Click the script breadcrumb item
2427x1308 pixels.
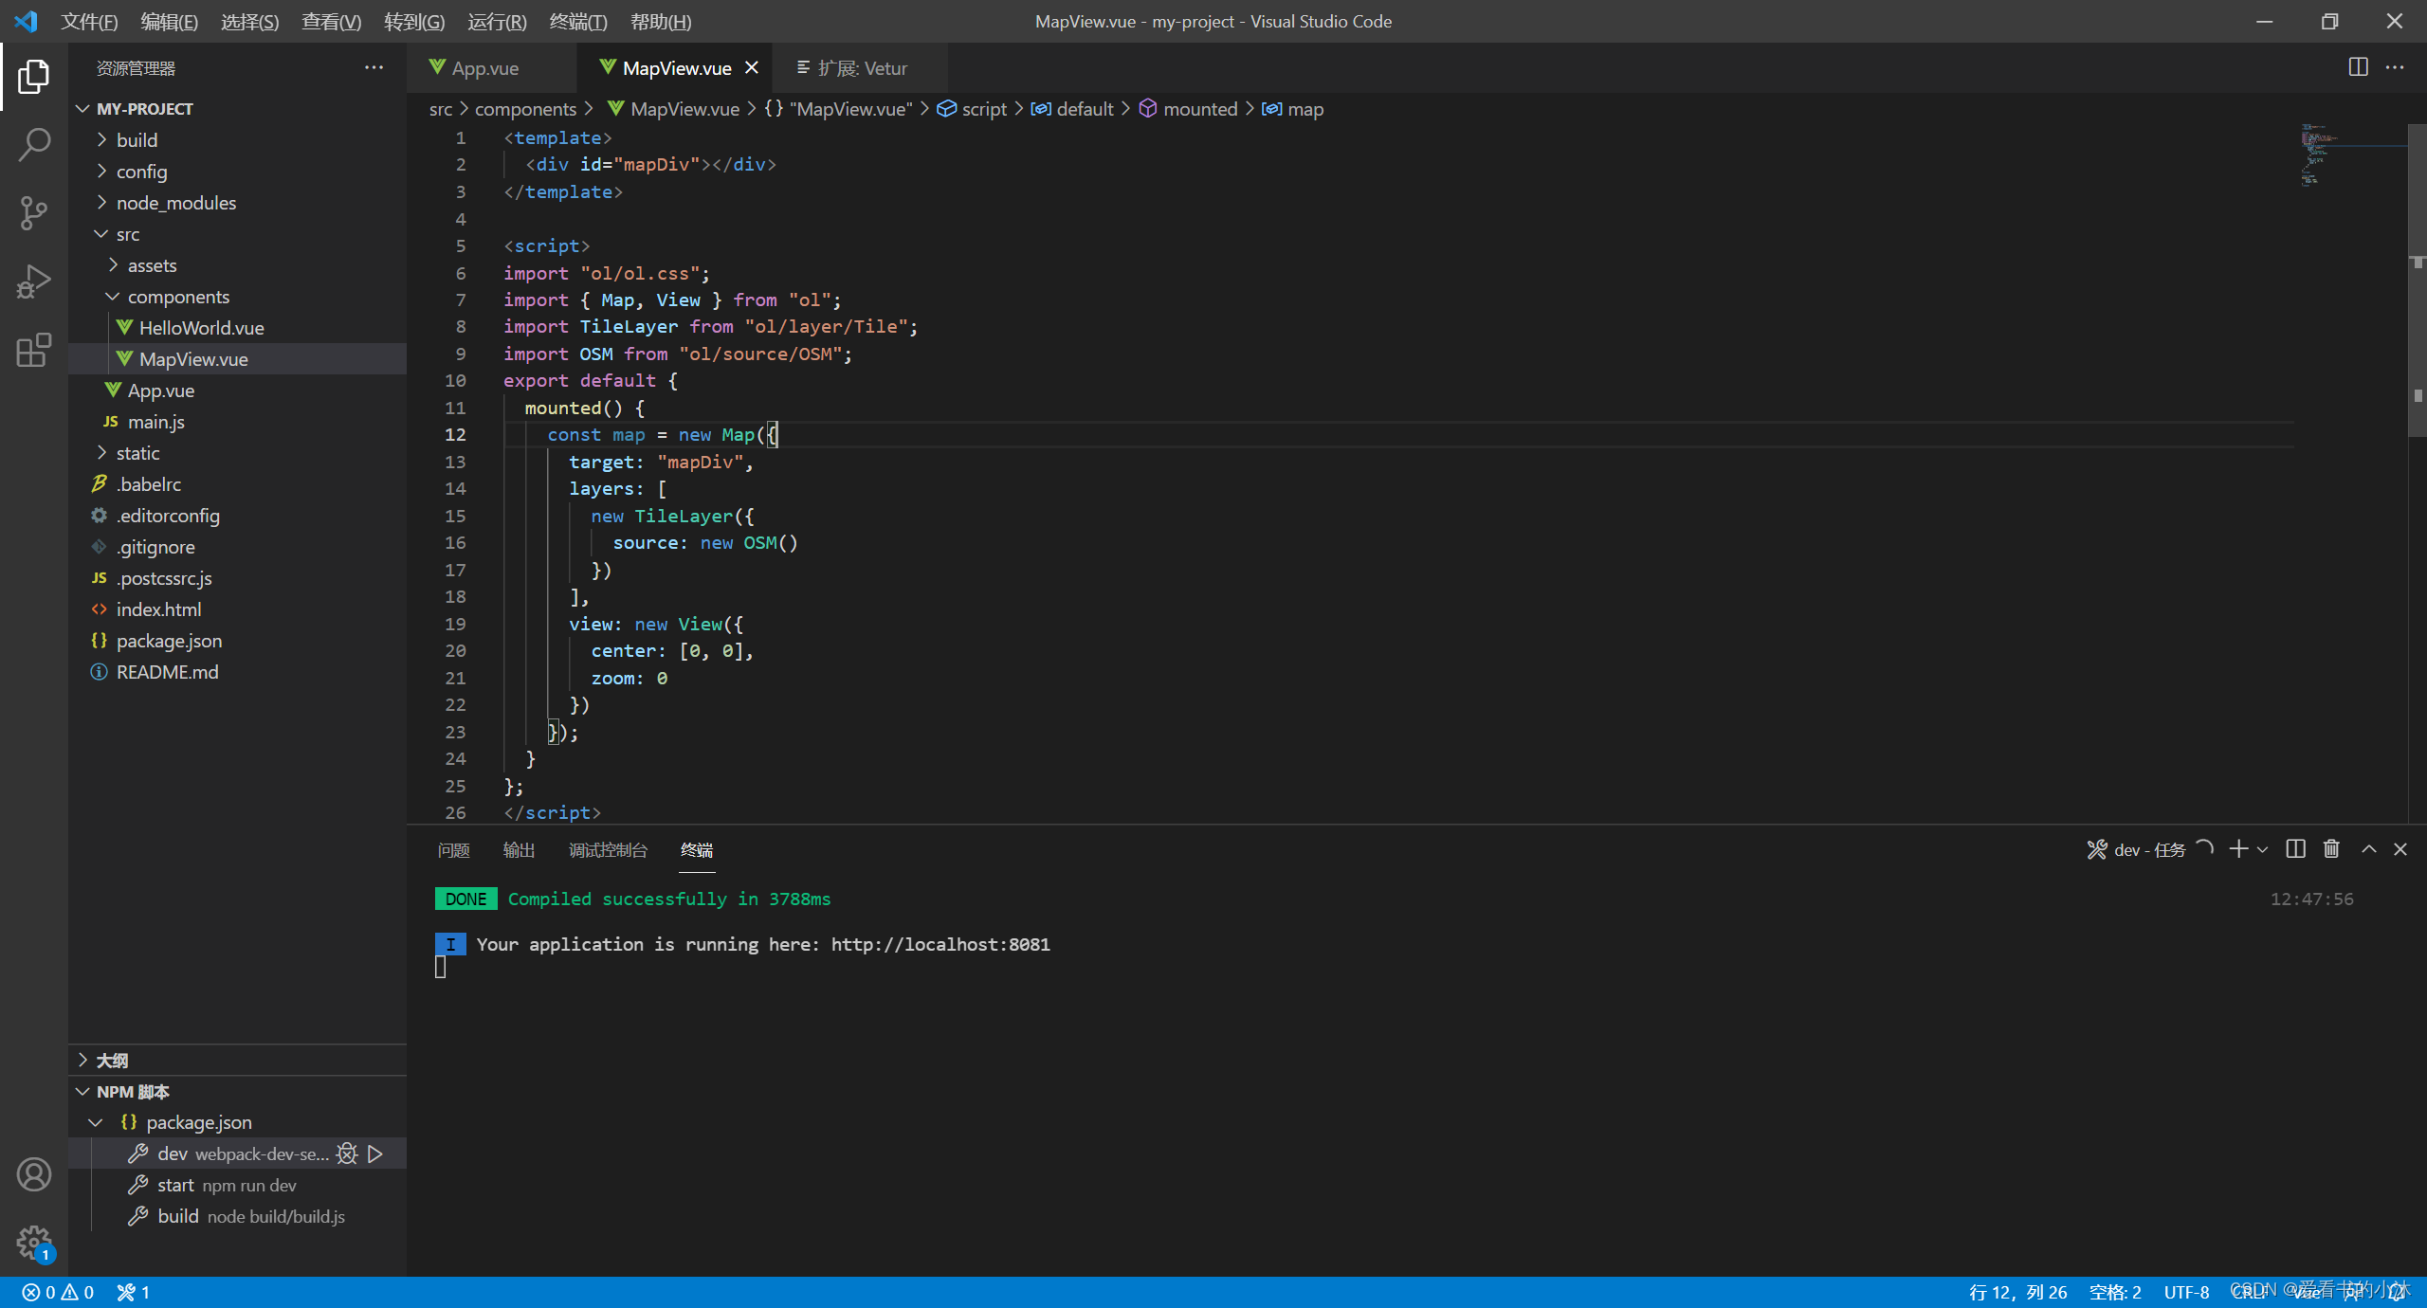pos(973,109)
